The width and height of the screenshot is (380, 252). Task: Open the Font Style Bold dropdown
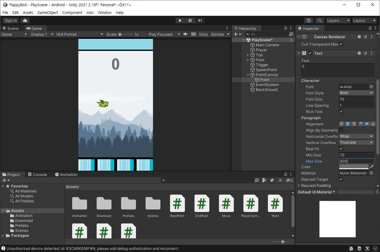[356, 93]
